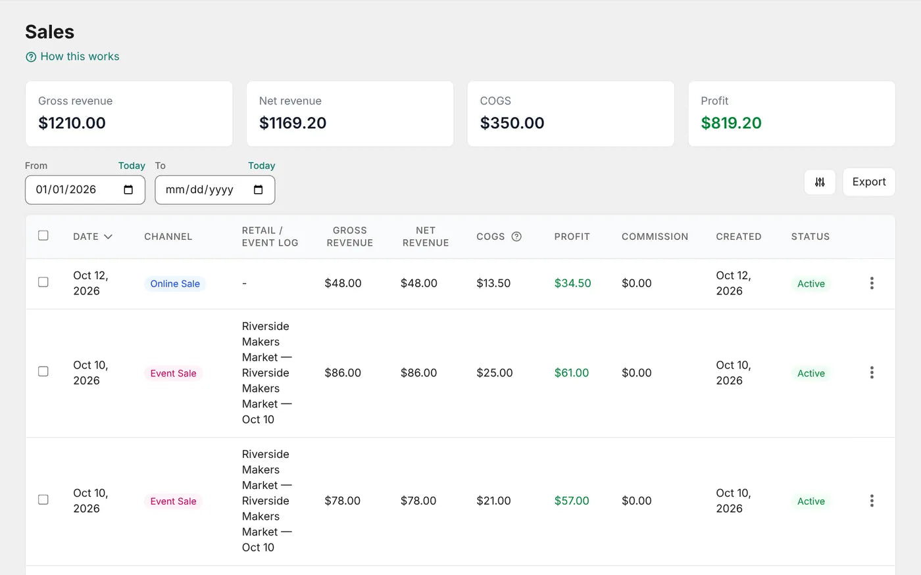Viewport: 921px width, 575px height.
Task: Set From date to Today
Action: (132, 166)
